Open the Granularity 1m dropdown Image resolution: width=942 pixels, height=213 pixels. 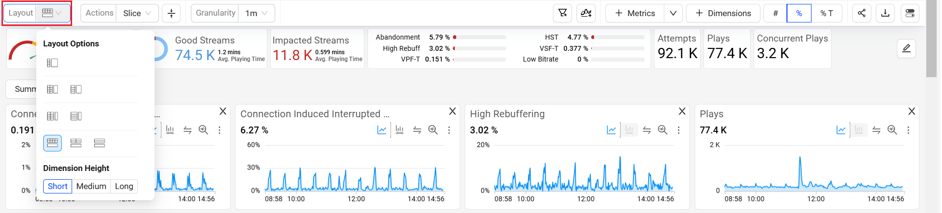pyautogui.click(x=257, y=13)
